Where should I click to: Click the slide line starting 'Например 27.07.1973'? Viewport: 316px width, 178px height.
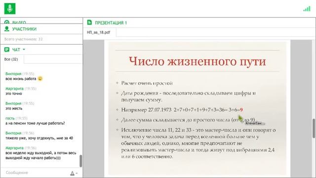tap(182, 110)
